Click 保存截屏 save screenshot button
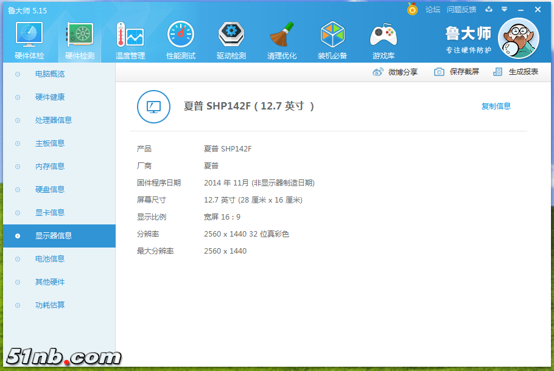The width and height of the screenshot is (554, 371). click(457, 72)
